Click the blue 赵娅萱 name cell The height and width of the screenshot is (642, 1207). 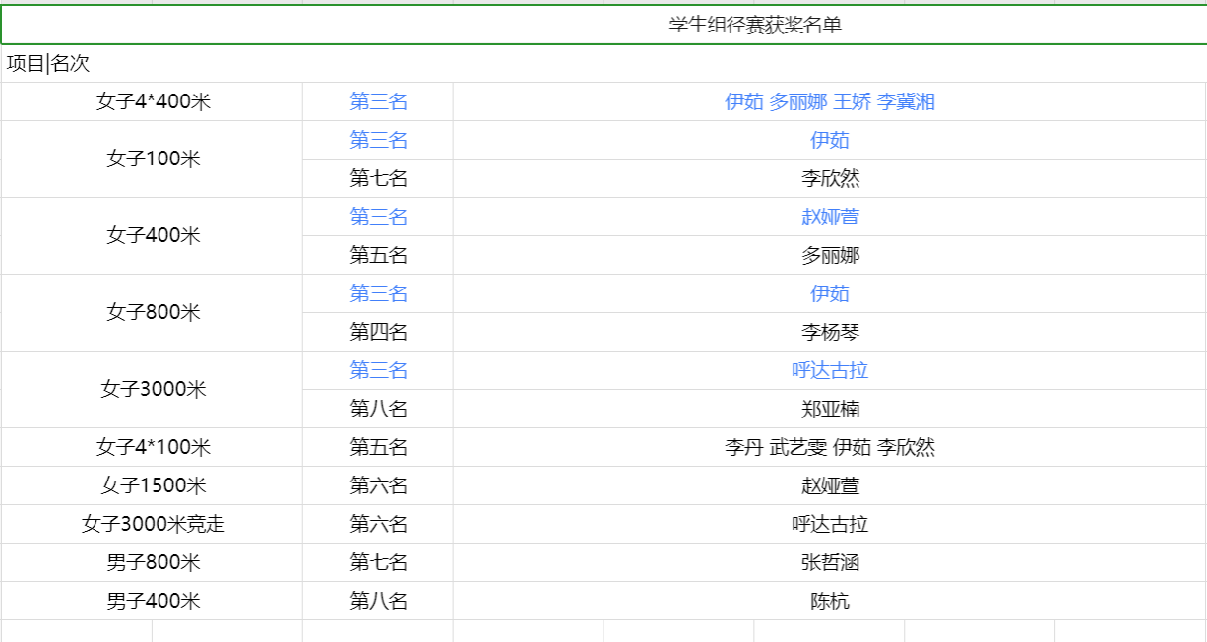[829, 217]
